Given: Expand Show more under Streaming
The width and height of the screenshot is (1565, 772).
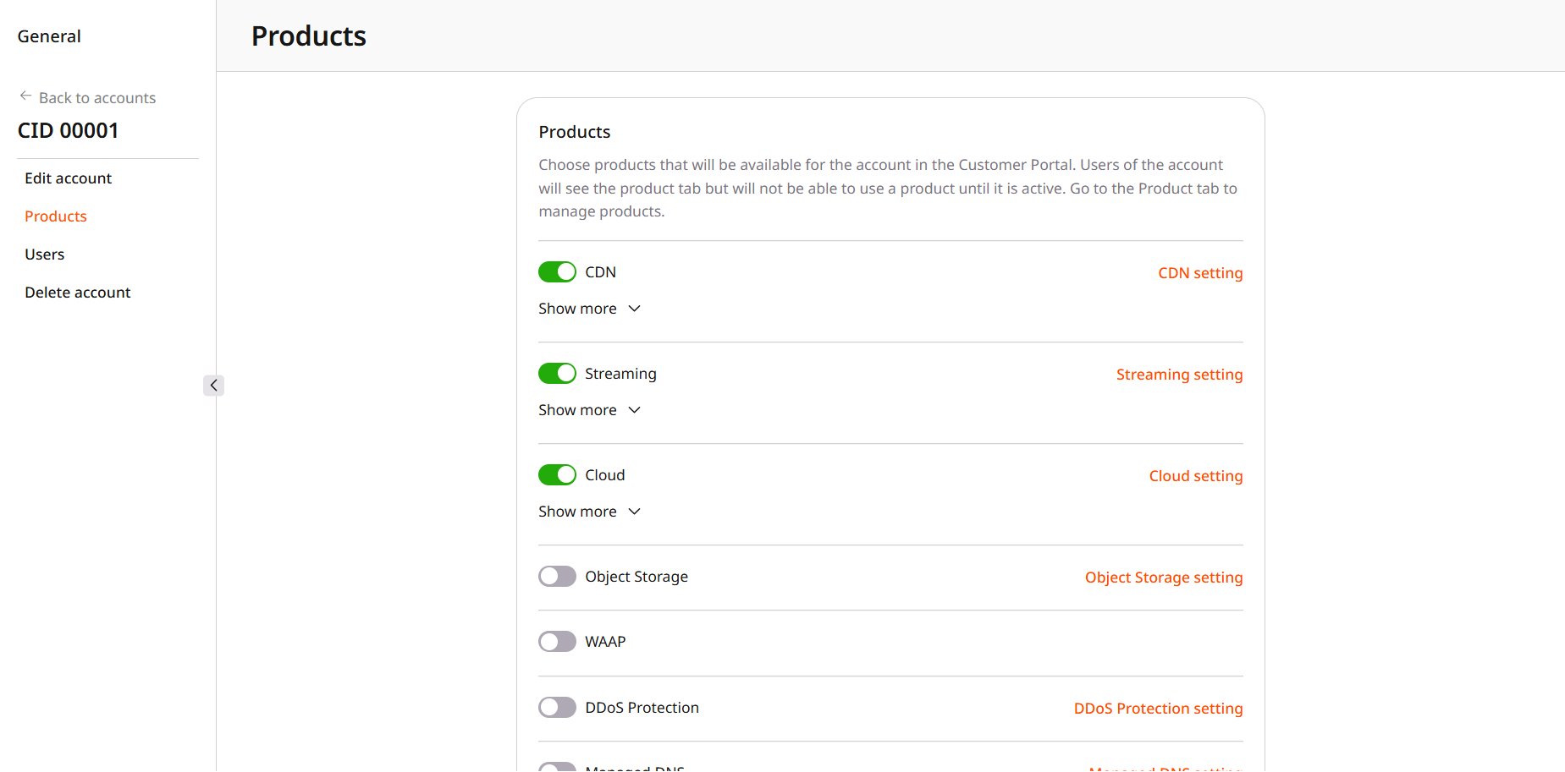Looking at the screenshot, I should click(x=590, y=410).
